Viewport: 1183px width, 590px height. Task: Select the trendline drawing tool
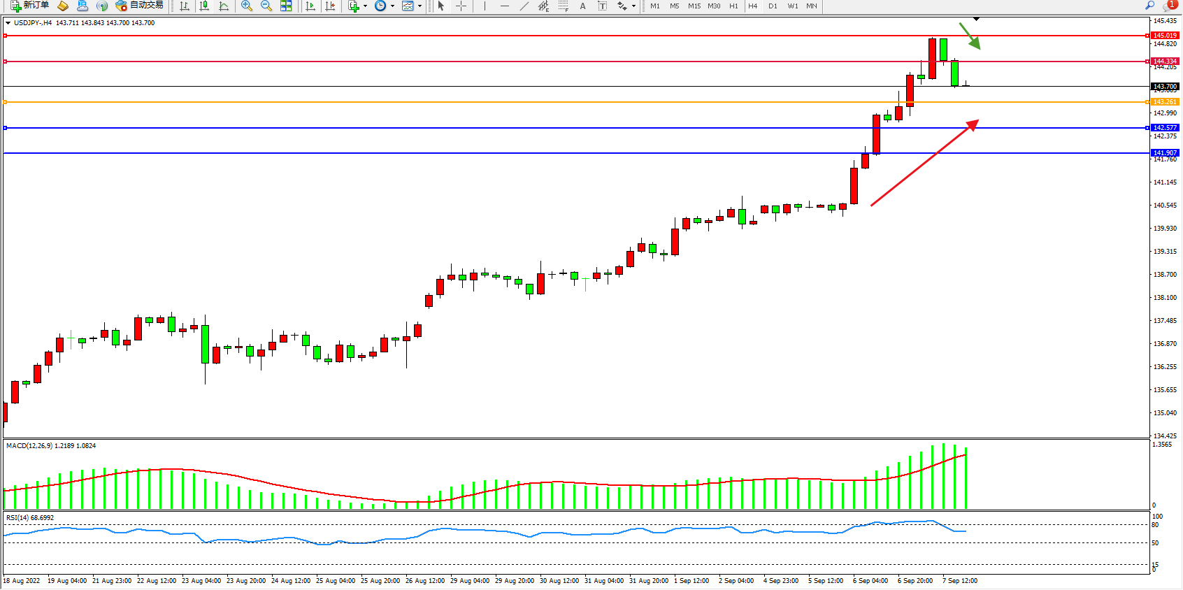pyautogui.click(x=524, y=6)
